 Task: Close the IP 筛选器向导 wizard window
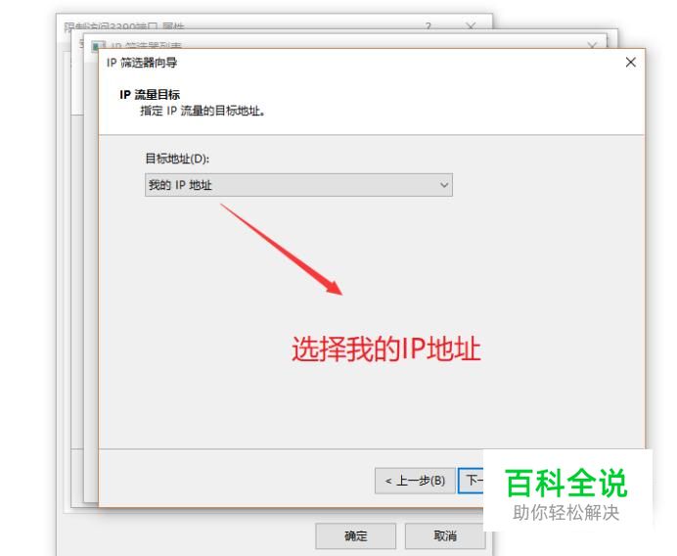pyautogui.click(x=630, y=63)
